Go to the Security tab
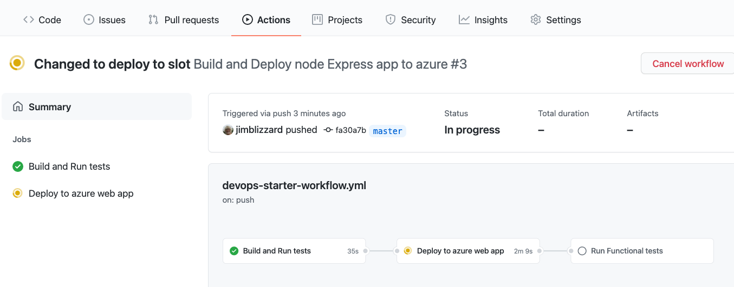 [x=410, y=20]
